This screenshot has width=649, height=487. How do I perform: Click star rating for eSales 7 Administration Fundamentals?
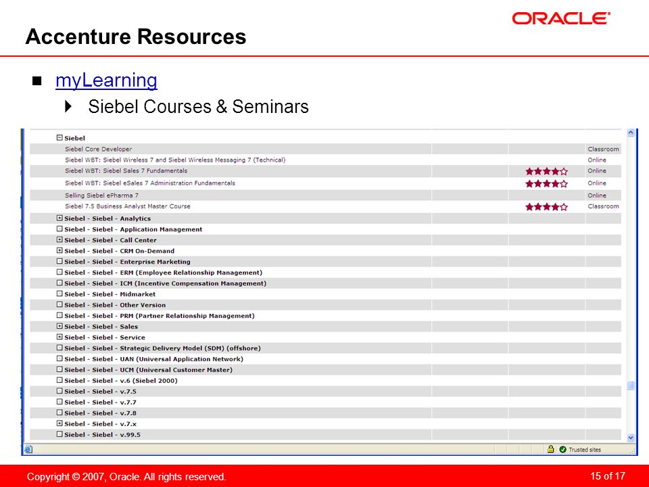(x=546, y=183)
